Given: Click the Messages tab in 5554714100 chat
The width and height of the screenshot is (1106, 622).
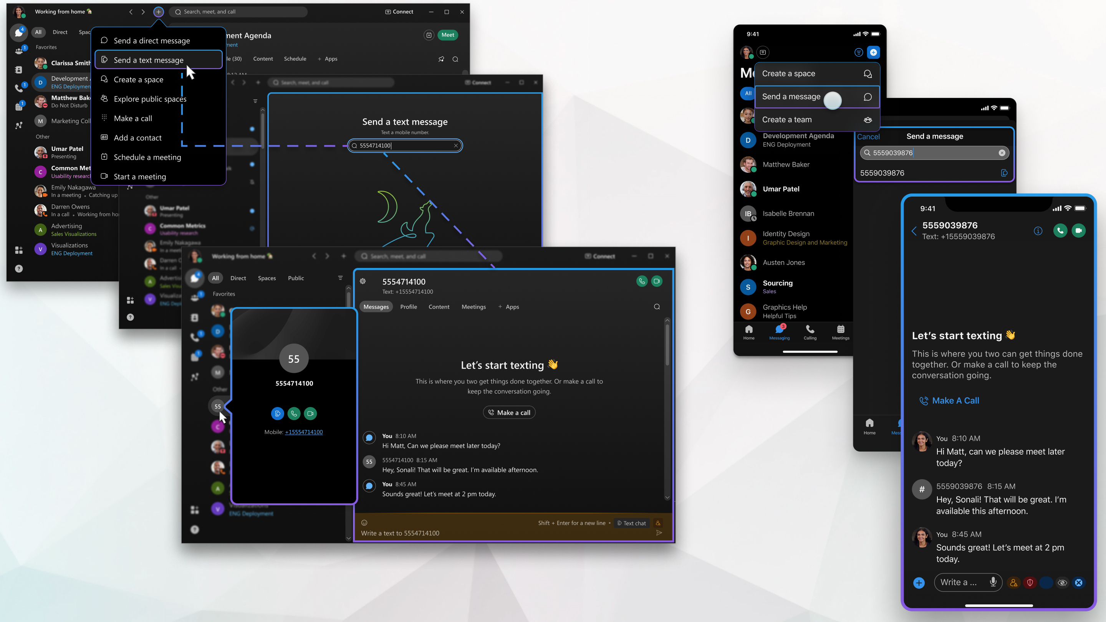Looking at the screenshot, I should point(377,307).
